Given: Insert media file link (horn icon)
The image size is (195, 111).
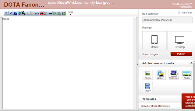Looking at the screenshot, I should 33,13.
